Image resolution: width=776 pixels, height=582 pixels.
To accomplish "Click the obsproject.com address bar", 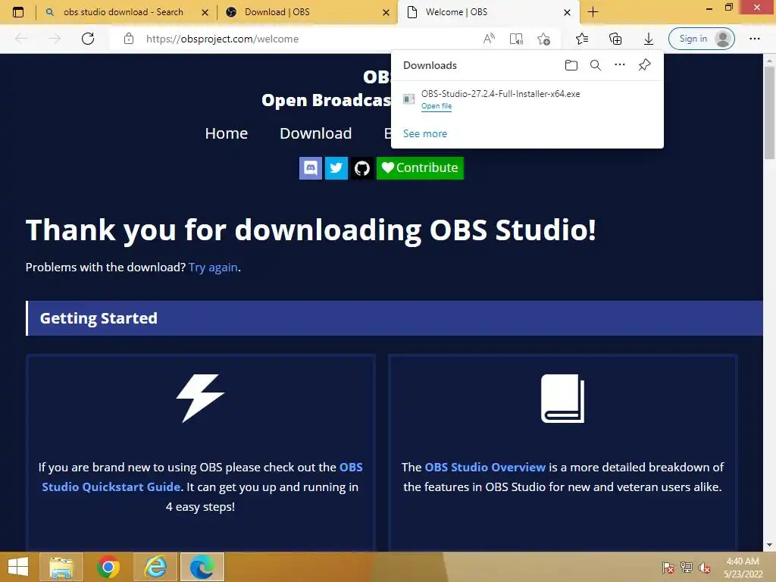I will (x=222, y=39).
